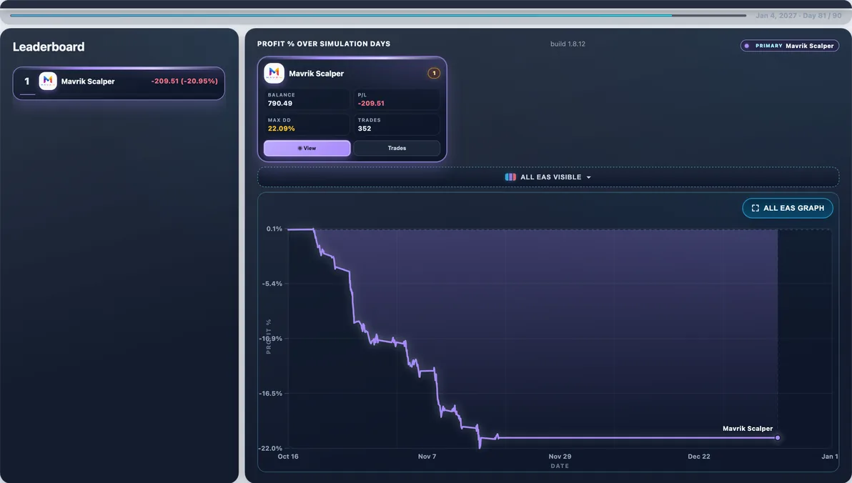Click the BALANCE value 790.49

pyautogui.click(x=280, y=103)
